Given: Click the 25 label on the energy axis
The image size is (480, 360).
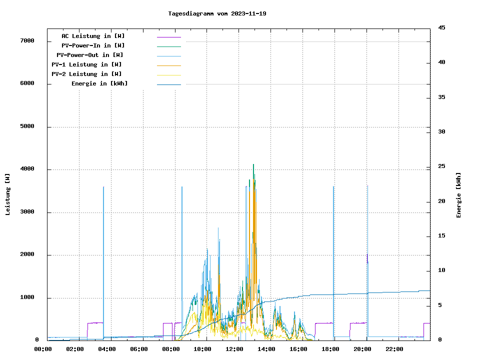Looking at the screenshot, I should tap(441, 166).
